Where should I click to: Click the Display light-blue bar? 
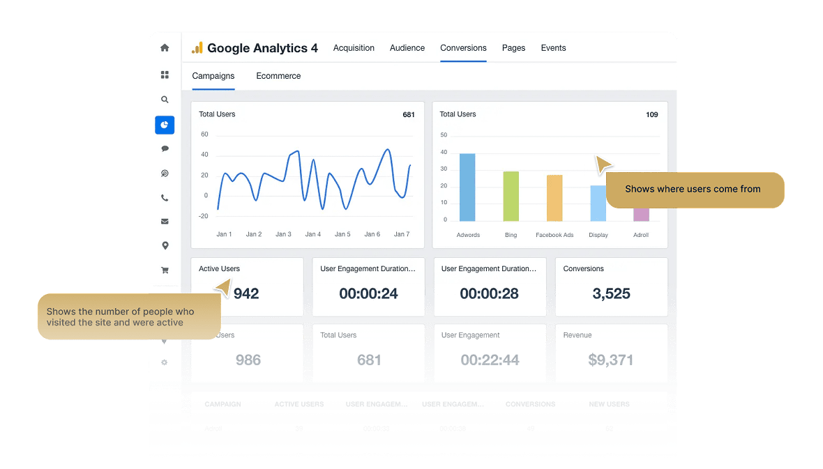coord(598,203)
